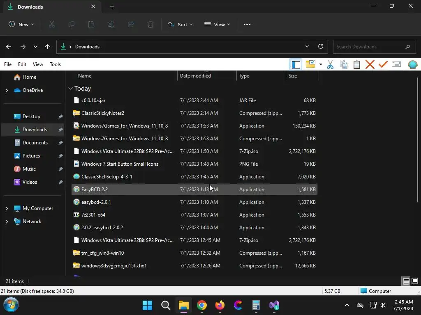The height and width of the screenshot is (315, 421).
Task: Sort by Type column header
Action: (261, 76)
